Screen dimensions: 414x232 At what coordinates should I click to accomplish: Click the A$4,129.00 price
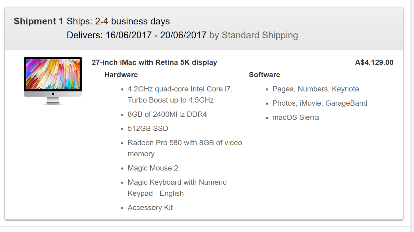374,62
